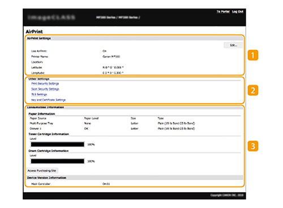Select the Canon MF printer name value
Image resolution: width=283 pixels, height=208 pixels.
(112, 57)
